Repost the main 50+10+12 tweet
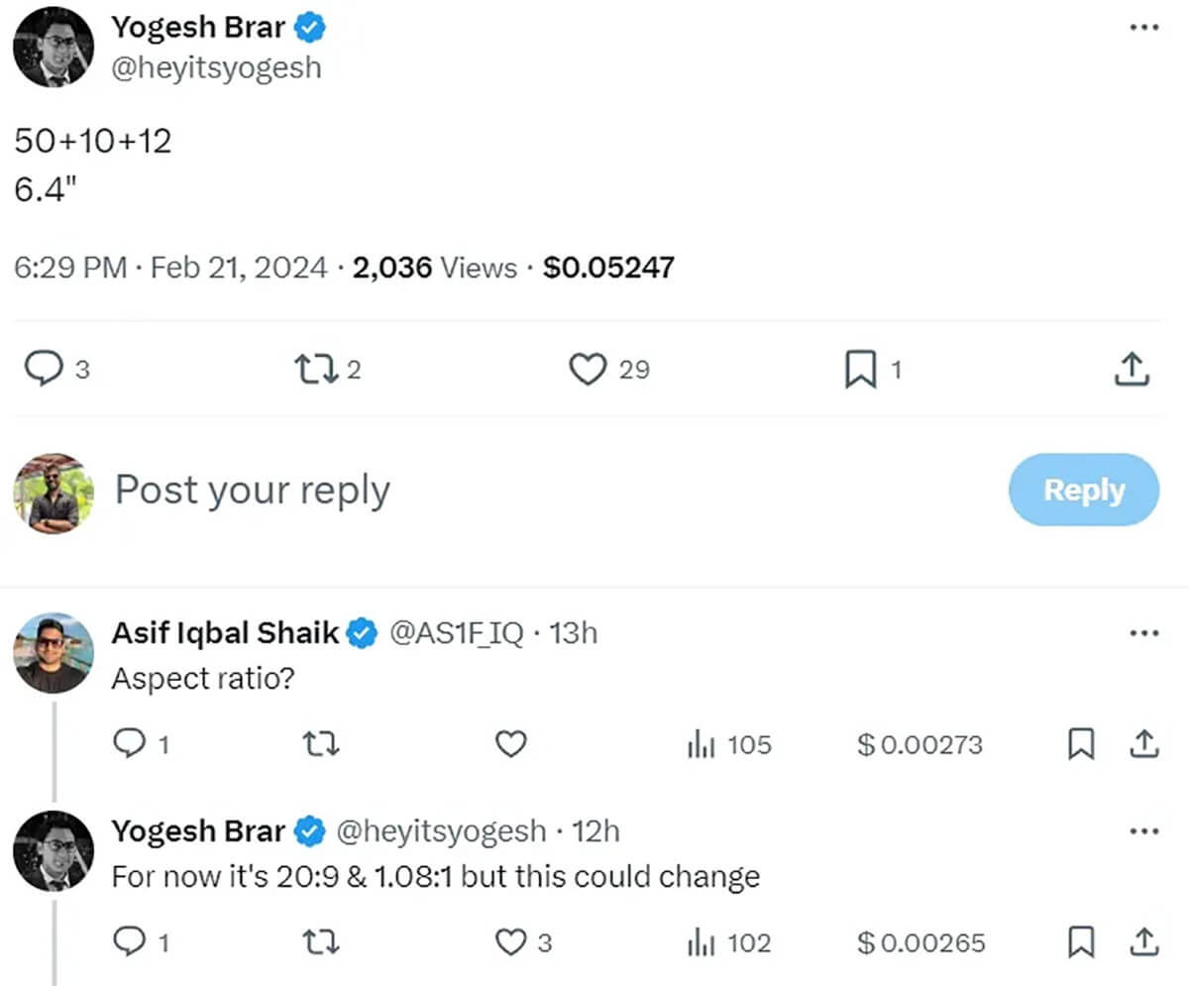Viewport: 1189px width, 986px height. 315,370
